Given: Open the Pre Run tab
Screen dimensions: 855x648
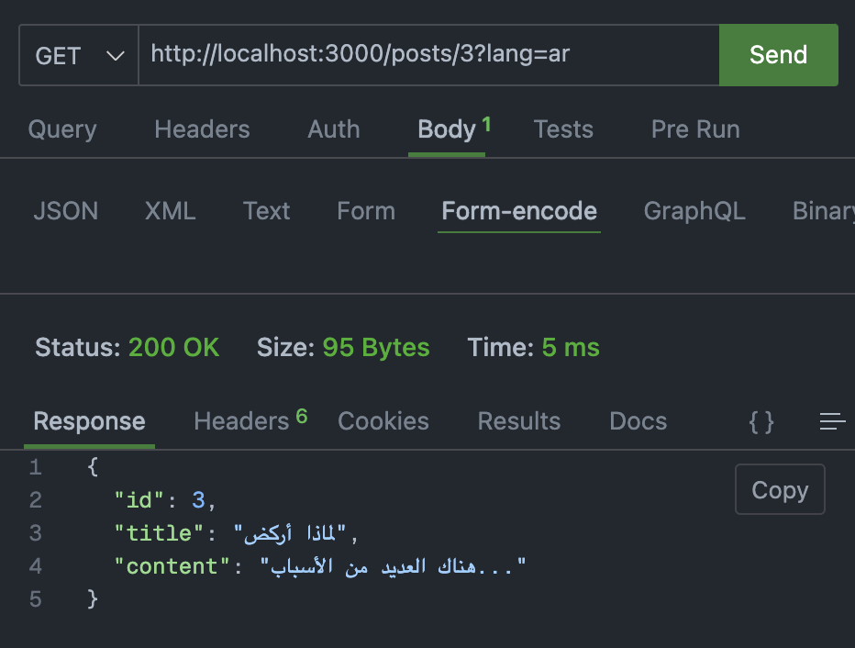Looking at the screenshot, I should coord(694,129).
